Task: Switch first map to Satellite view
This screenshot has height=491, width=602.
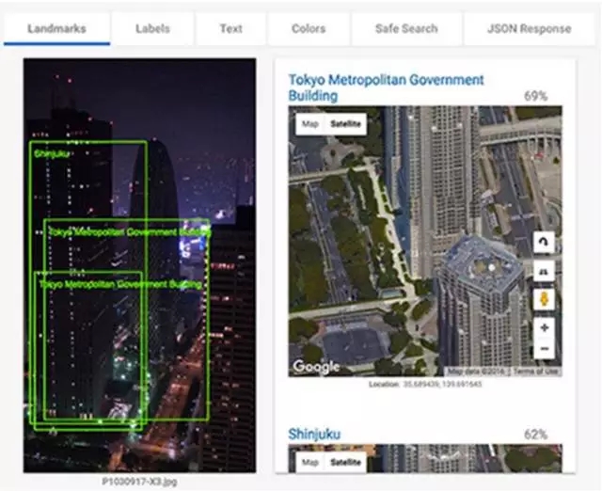Action: pyautogui.click(x=345, y=123)
